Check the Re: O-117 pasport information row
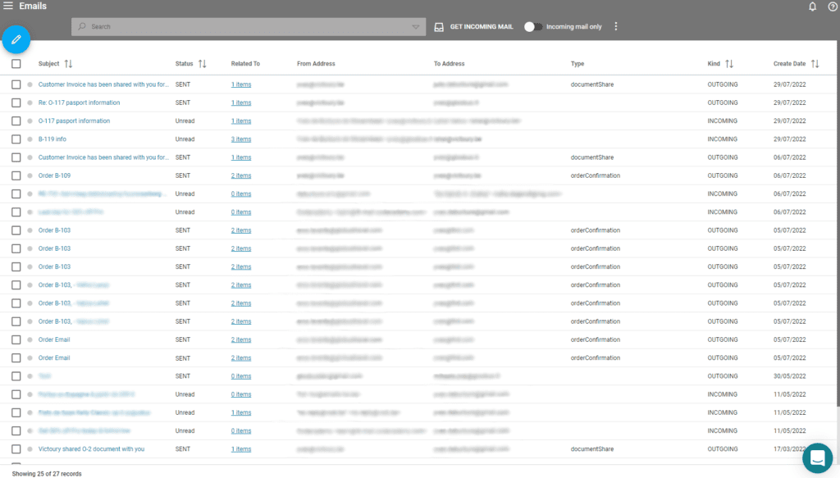Viewport: 840px width, 478px height. [16, 102]
